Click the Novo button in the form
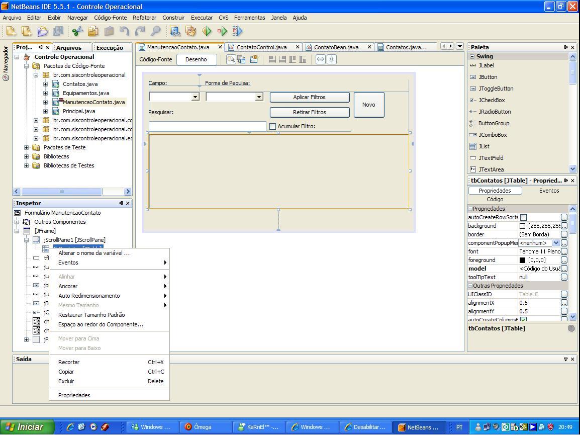Screen dimensions: 580x435 tap(369, 105)
